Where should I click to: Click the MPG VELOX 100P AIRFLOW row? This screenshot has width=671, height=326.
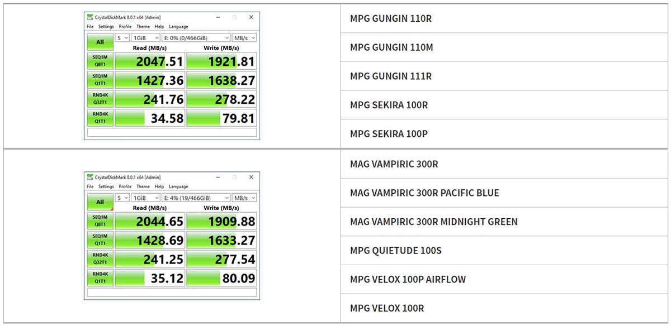(505, 279)
